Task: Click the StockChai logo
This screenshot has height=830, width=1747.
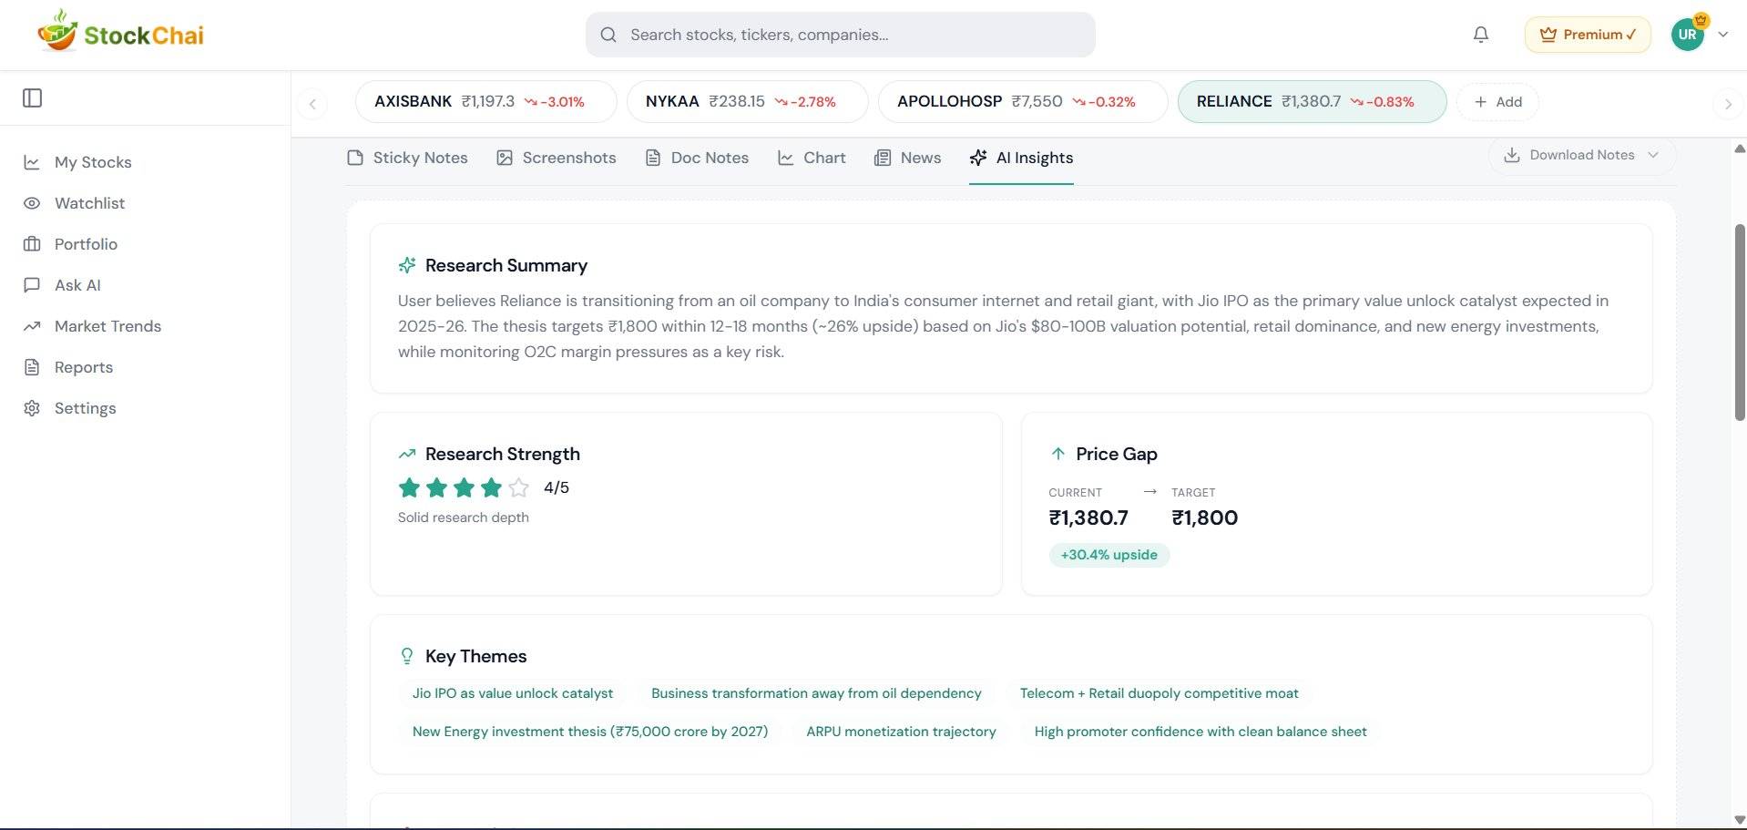Action: [x=119, y=31]
